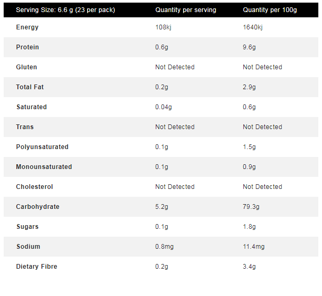Screen dimensions: 322x296
Task: Click the Gluten row label
Action: [x=27, y=67]
